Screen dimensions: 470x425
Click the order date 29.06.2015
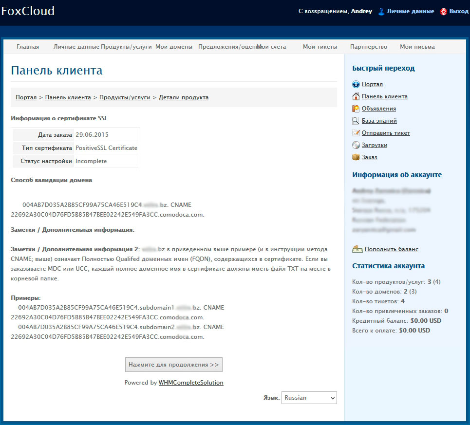92,135
